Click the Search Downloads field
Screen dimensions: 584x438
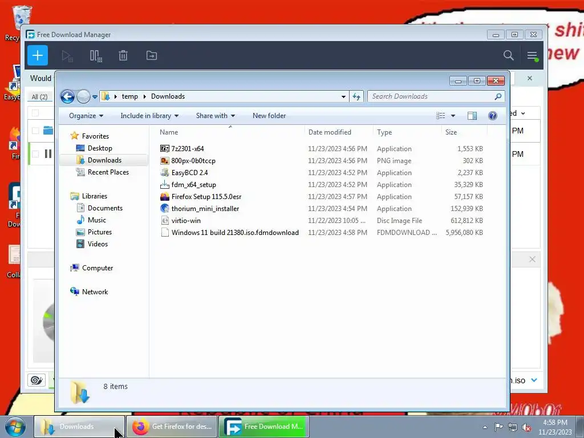coord(436,96)
